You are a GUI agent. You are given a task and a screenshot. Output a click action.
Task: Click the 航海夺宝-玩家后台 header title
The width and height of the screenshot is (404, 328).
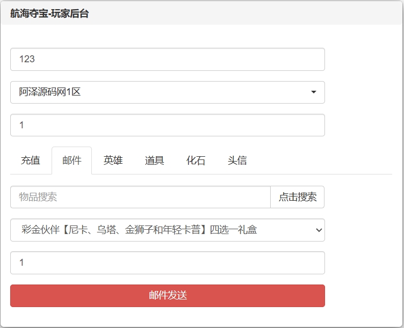click(49, 14)
